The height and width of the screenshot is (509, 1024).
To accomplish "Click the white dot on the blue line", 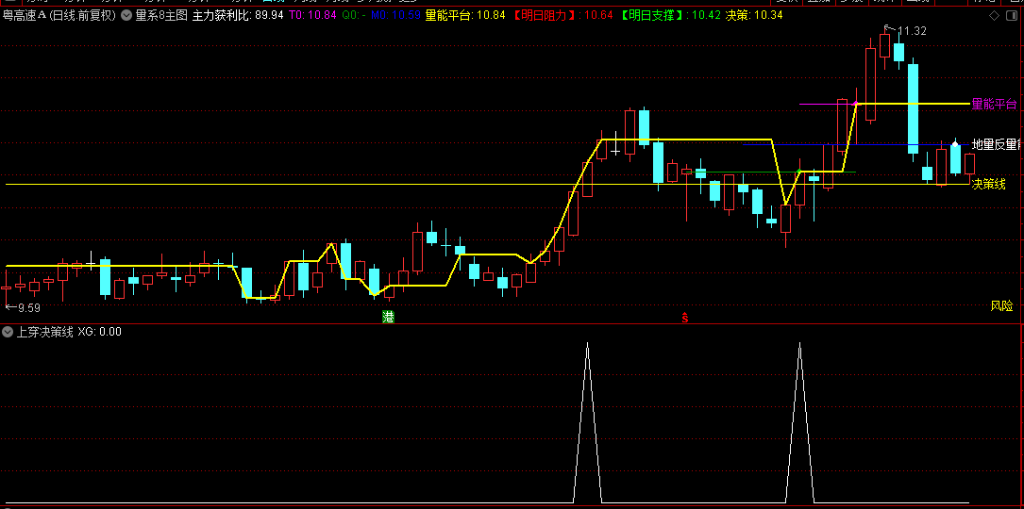I will coord(955,144).
